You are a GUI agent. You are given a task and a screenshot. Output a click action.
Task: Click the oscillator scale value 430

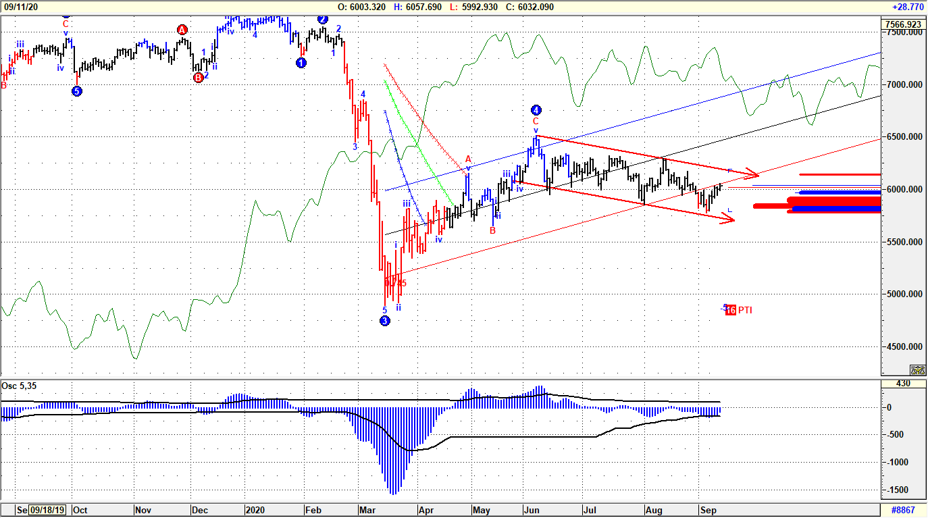[904, 384]
